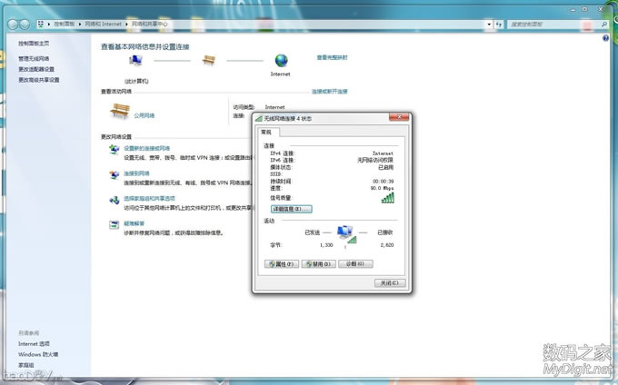This screenshot has height=385, width=618.
Task: Click the large bench icon beside 公用网络
Action: point(119,114)
